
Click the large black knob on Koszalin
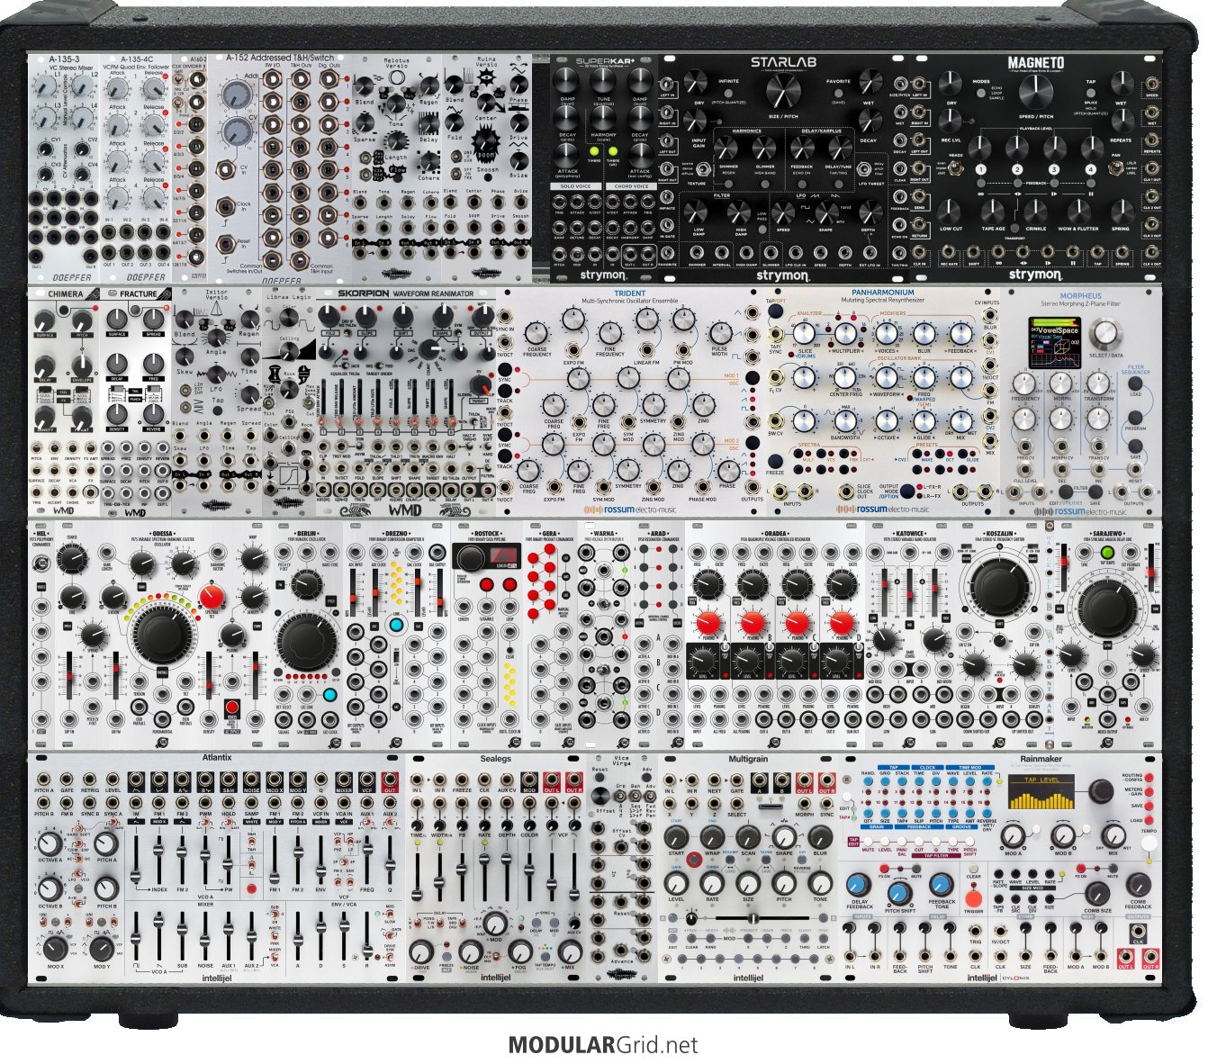(999, 586)
